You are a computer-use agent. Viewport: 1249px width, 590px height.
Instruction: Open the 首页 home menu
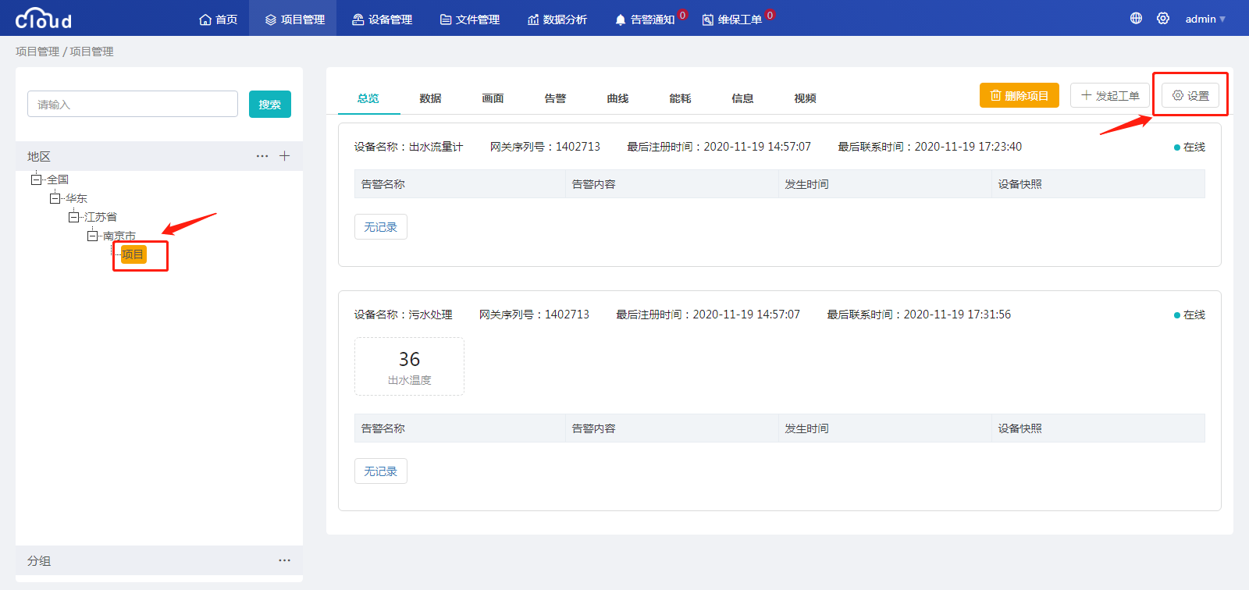coord(219,19)
